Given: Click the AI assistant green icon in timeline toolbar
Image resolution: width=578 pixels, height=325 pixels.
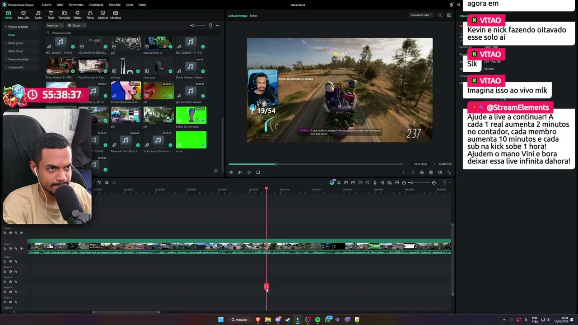Looking at the screenshot, I should coord(332,182).
